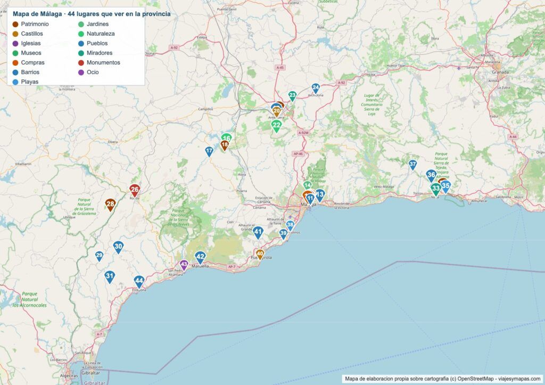Viewport: 545px width, 385px height.
Task: Open blue marker number 13
Action: 320,195
